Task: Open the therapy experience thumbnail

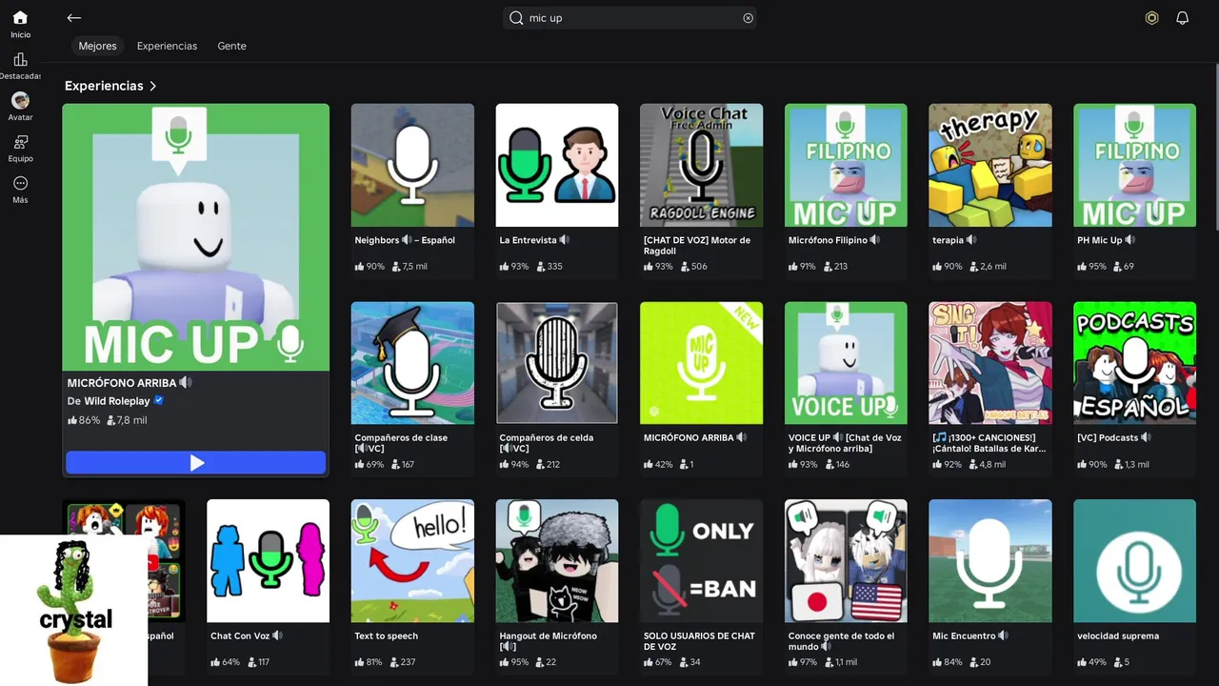Action: point(990,165)
